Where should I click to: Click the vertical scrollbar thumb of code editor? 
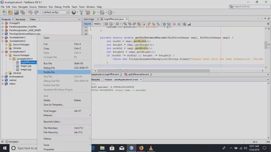click(x=266, y=45)
